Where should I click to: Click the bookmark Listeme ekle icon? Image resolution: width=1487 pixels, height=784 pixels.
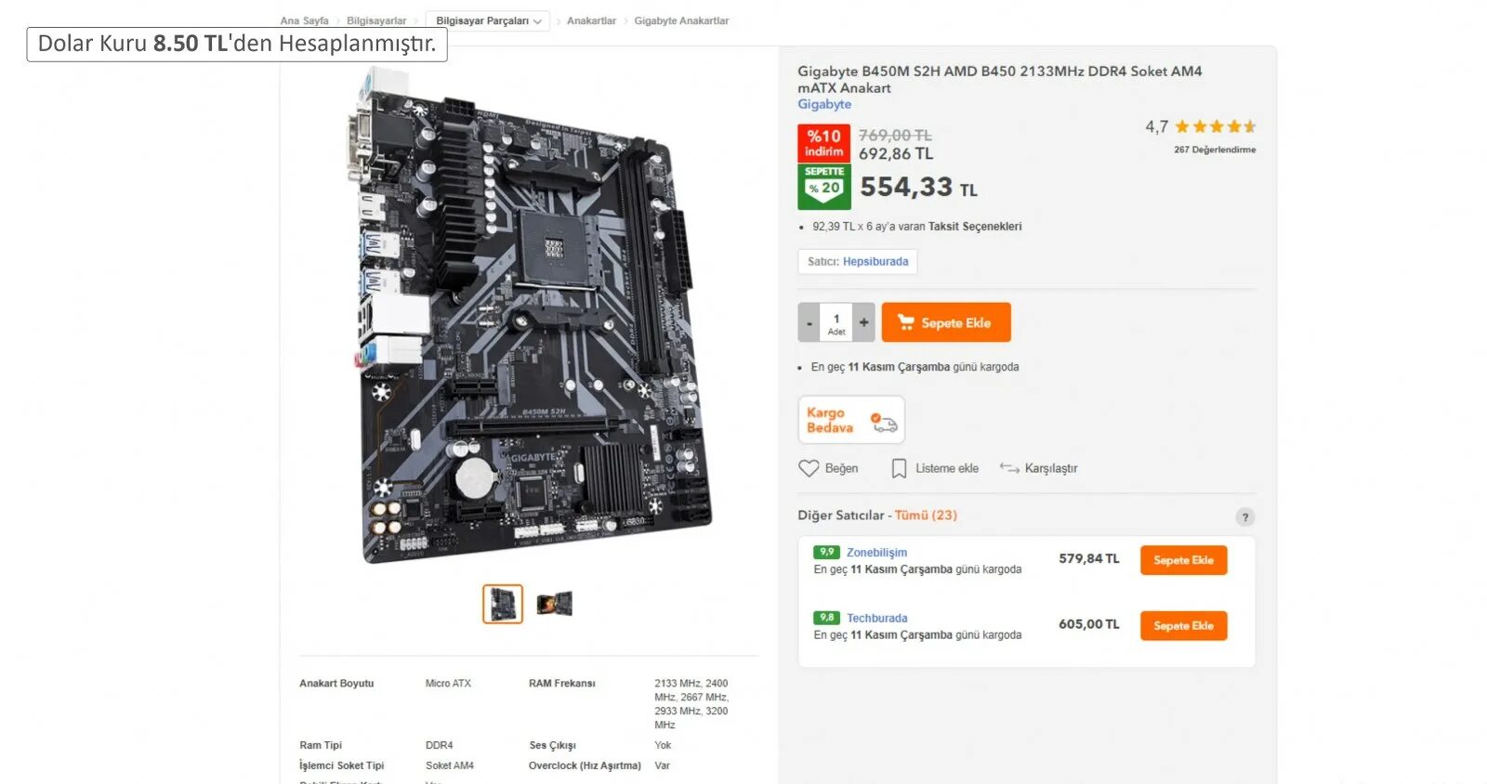coord(899,469)
